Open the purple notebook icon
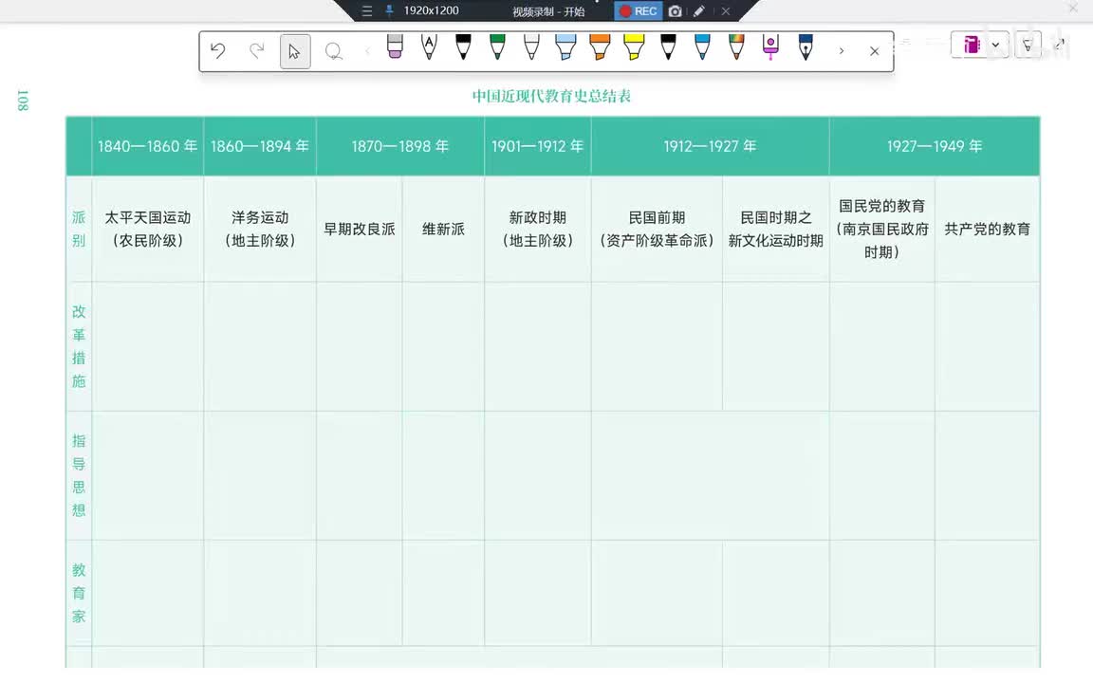Viewport: 1093px width, 683px height. point(971,46)
